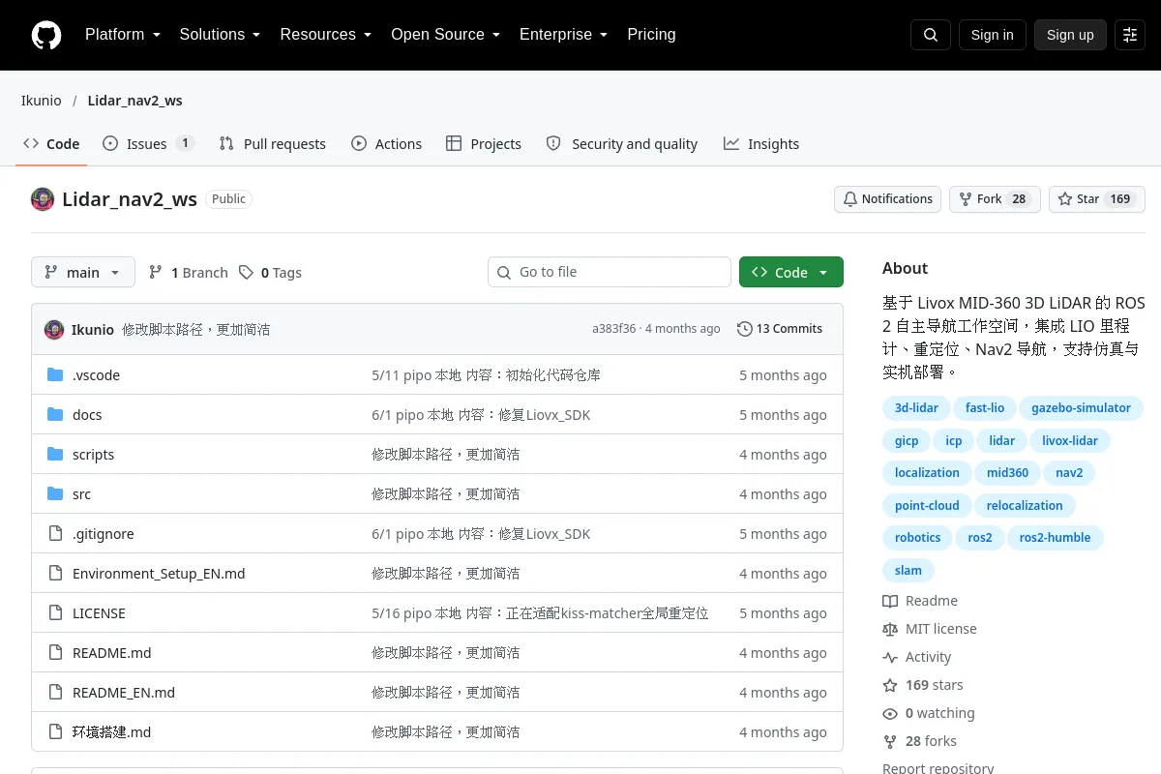1161x774 pixels.
Task: Expand the Resources menu
Action: (326, 35)
